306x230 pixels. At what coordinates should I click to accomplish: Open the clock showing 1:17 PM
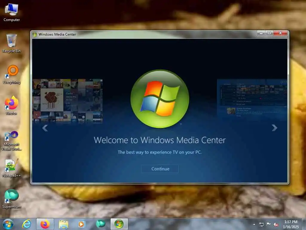(x=291, y=224)
